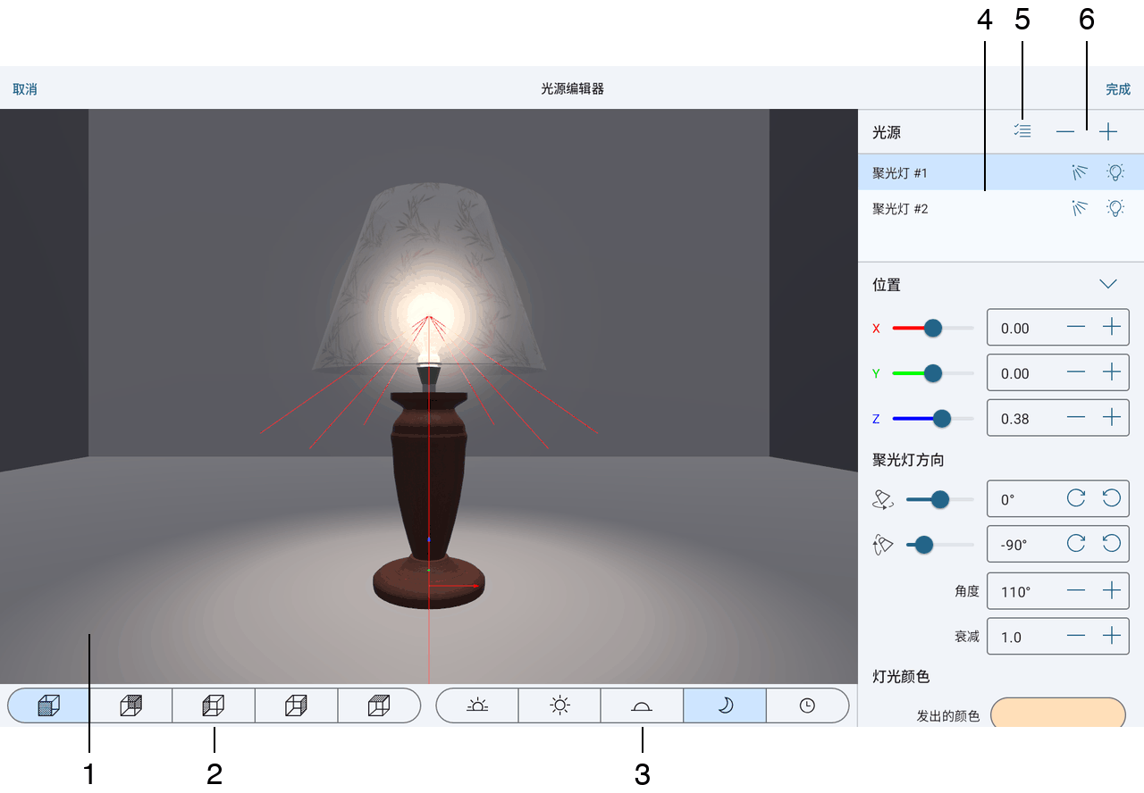Toggle light bulb for 聚光灯 #1
This screenshot has height=793, width=1144.
click(1115, 172)
